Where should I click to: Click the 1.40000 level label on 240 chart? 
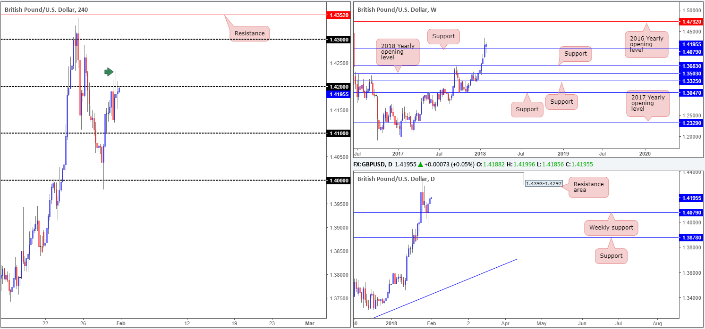point(340,181)
